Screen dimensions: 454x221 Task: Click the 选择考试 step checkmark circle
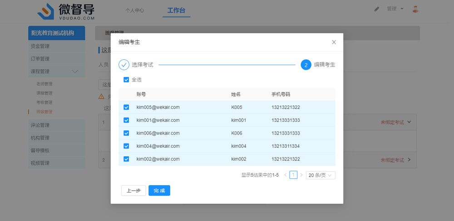click(x=124, y=65)
